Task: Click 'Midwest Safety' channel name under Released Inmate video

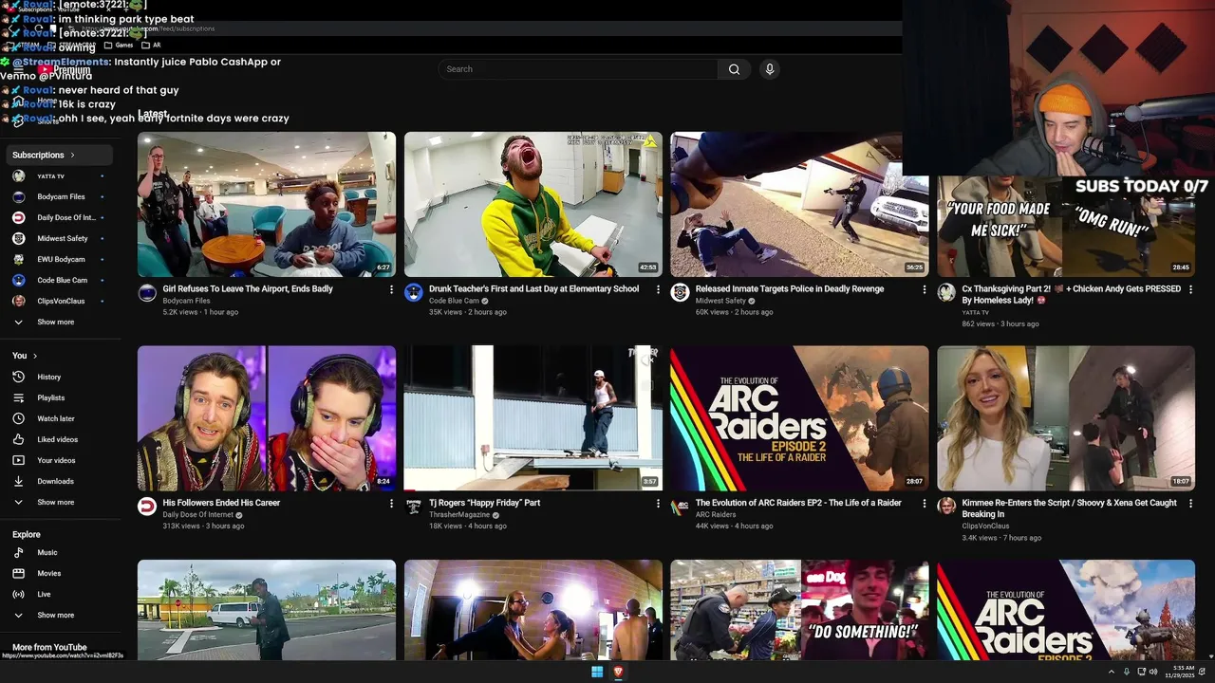Action: 720,301
